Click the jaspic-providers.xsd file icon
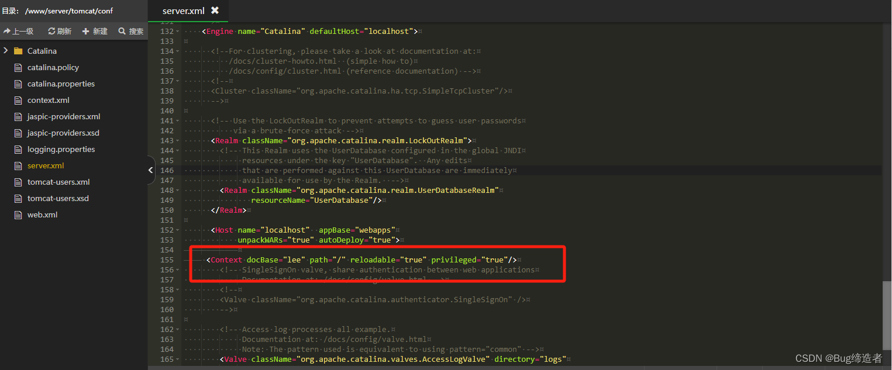The image size is (892, 370). click(18, 133)
